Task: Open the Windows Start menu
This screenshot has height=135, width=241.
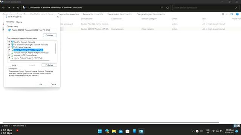Action: 100,131
